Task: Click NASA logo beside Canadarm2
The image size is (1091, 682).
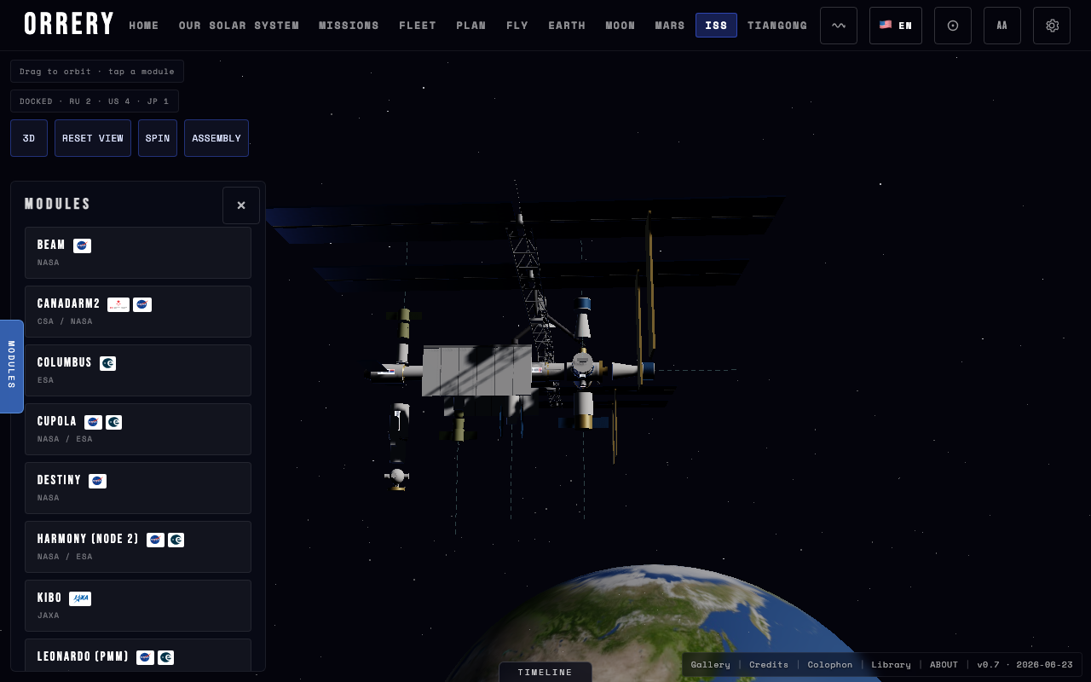Action: click(x=142, y=304)
